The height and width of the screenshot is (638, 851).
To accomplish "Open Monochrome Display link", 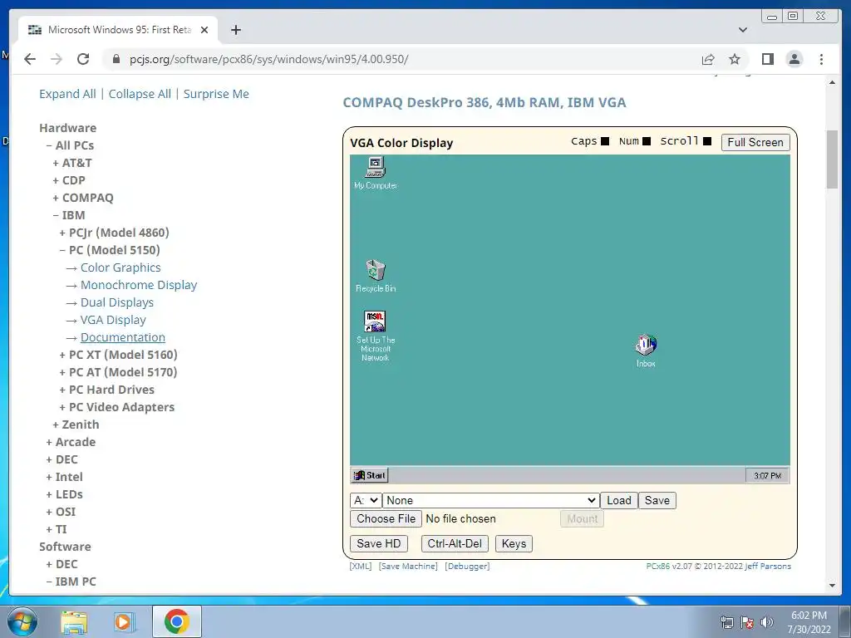I will coord(139,285).
